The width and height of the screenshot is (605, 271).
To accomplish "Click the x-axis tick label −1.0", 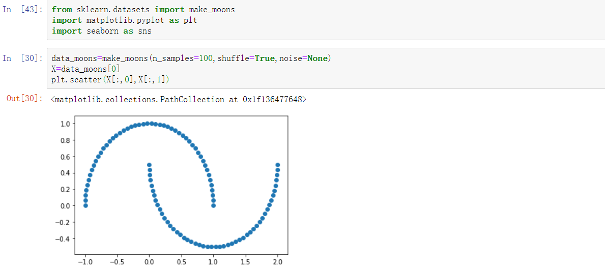I will (x=85, y=262).
